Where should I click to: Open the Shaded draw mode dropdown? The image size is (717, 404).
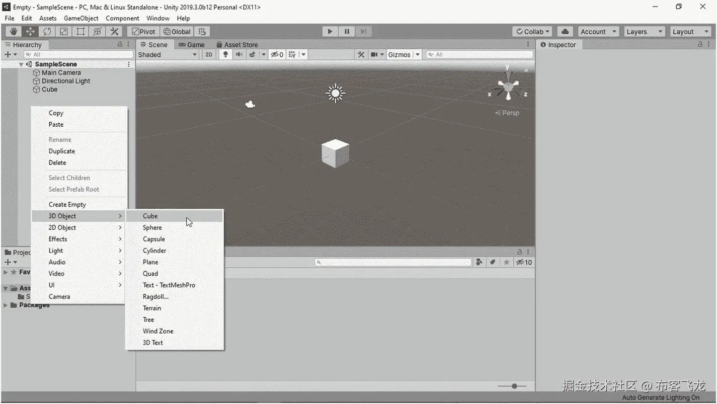(168, 54)
